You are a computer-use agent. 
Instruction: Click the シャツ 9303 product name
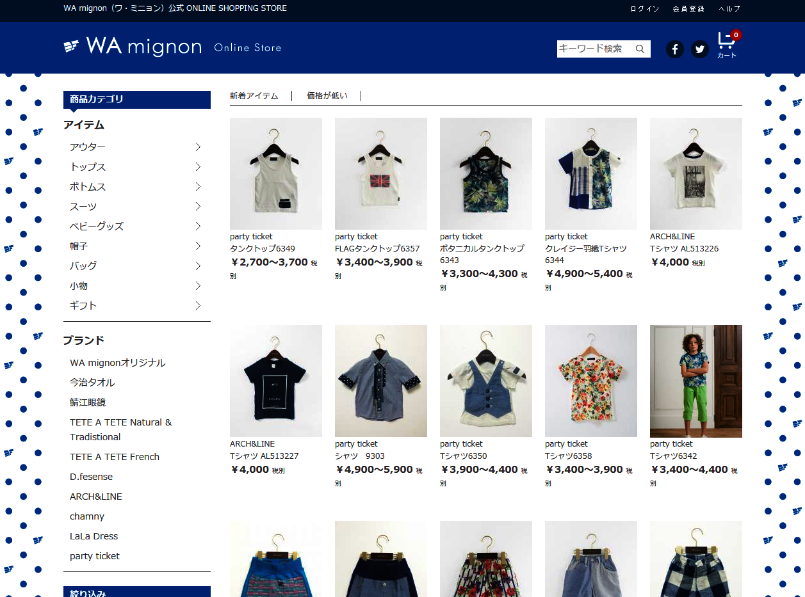(360, 456)
